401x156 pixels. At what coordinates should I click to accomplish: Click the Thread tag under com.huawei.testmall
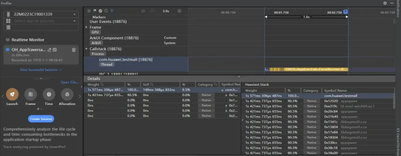point(107,64)
